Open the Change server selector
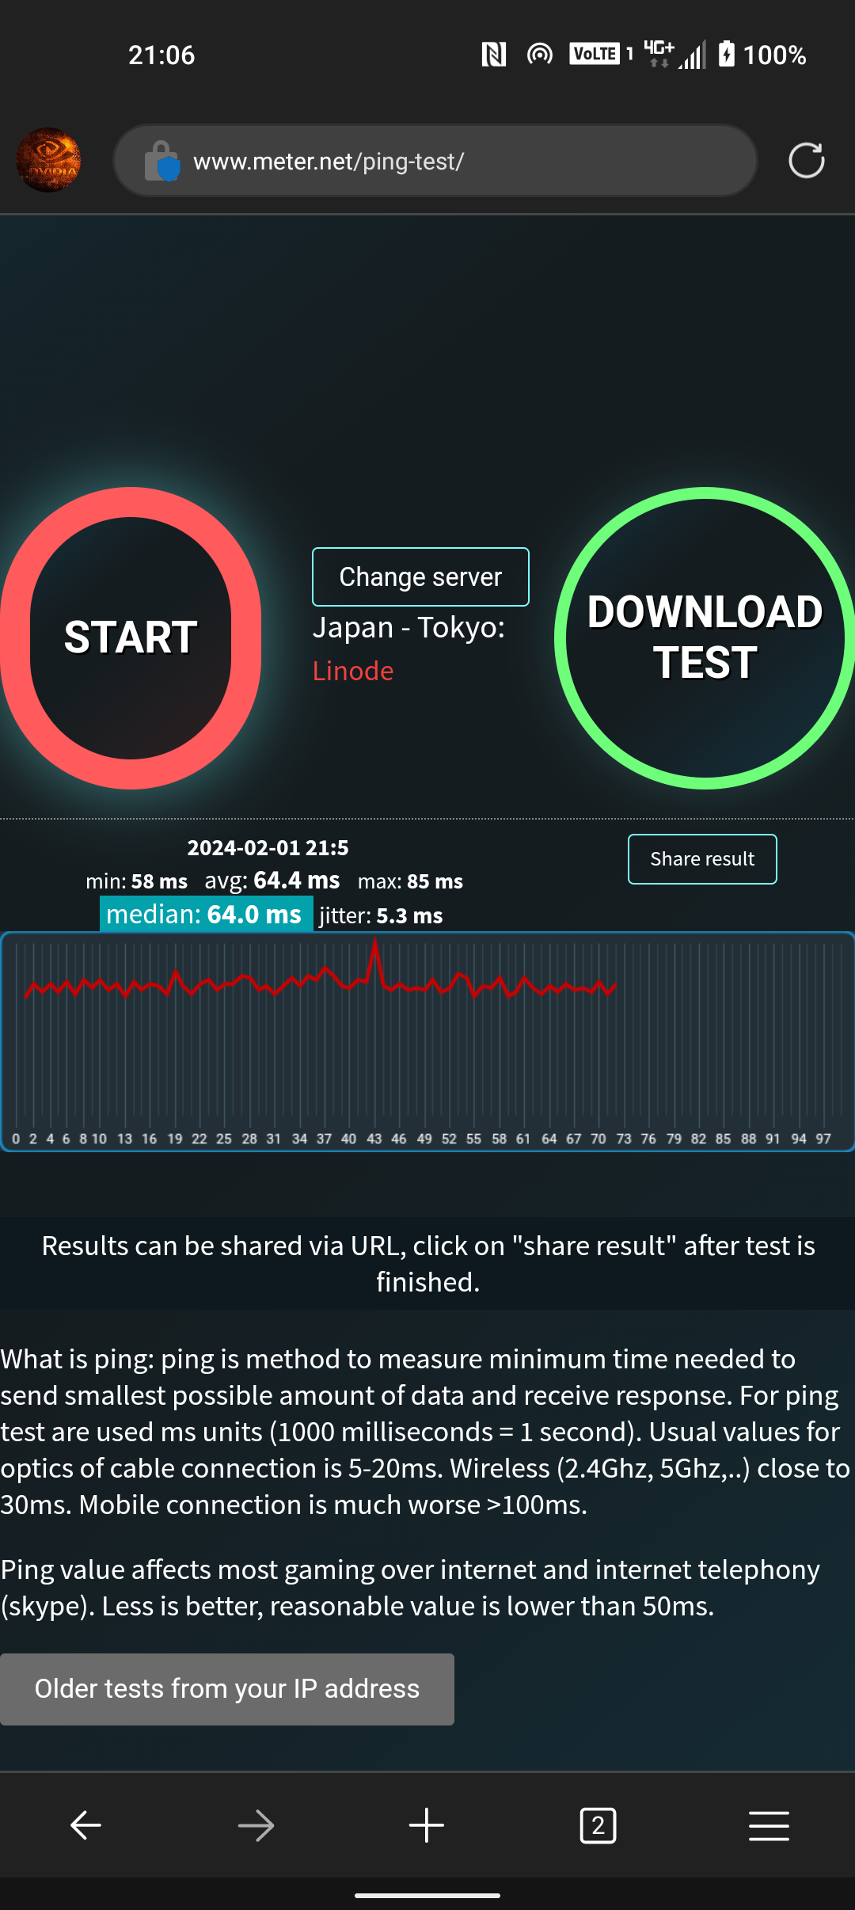 420,576
